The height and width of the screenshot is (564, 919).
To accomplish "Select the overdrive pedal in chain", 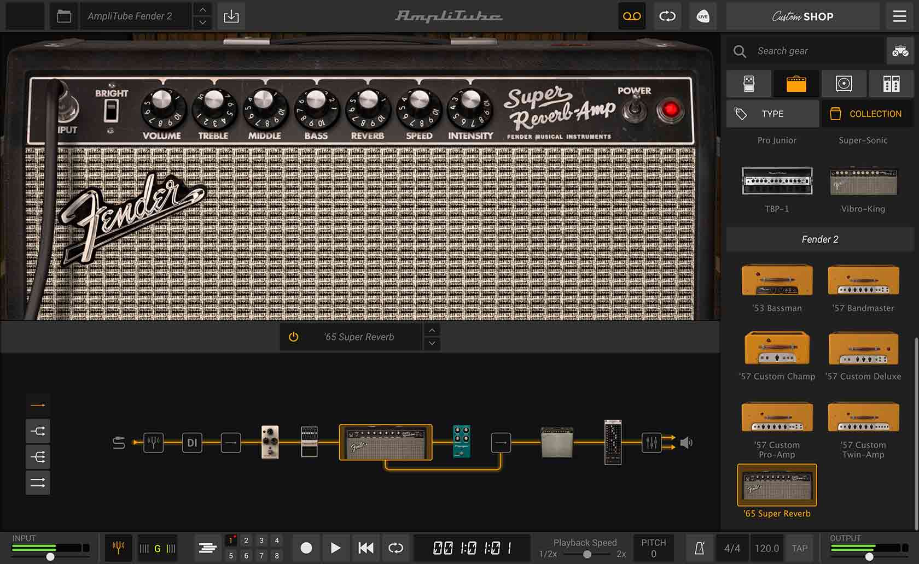I will click(x=270, y=442).
